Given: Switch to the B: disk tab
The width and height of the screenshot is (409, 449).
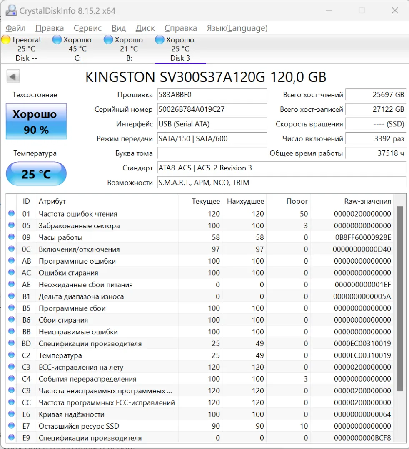Looking at the screenshot, I should (129, 49).
